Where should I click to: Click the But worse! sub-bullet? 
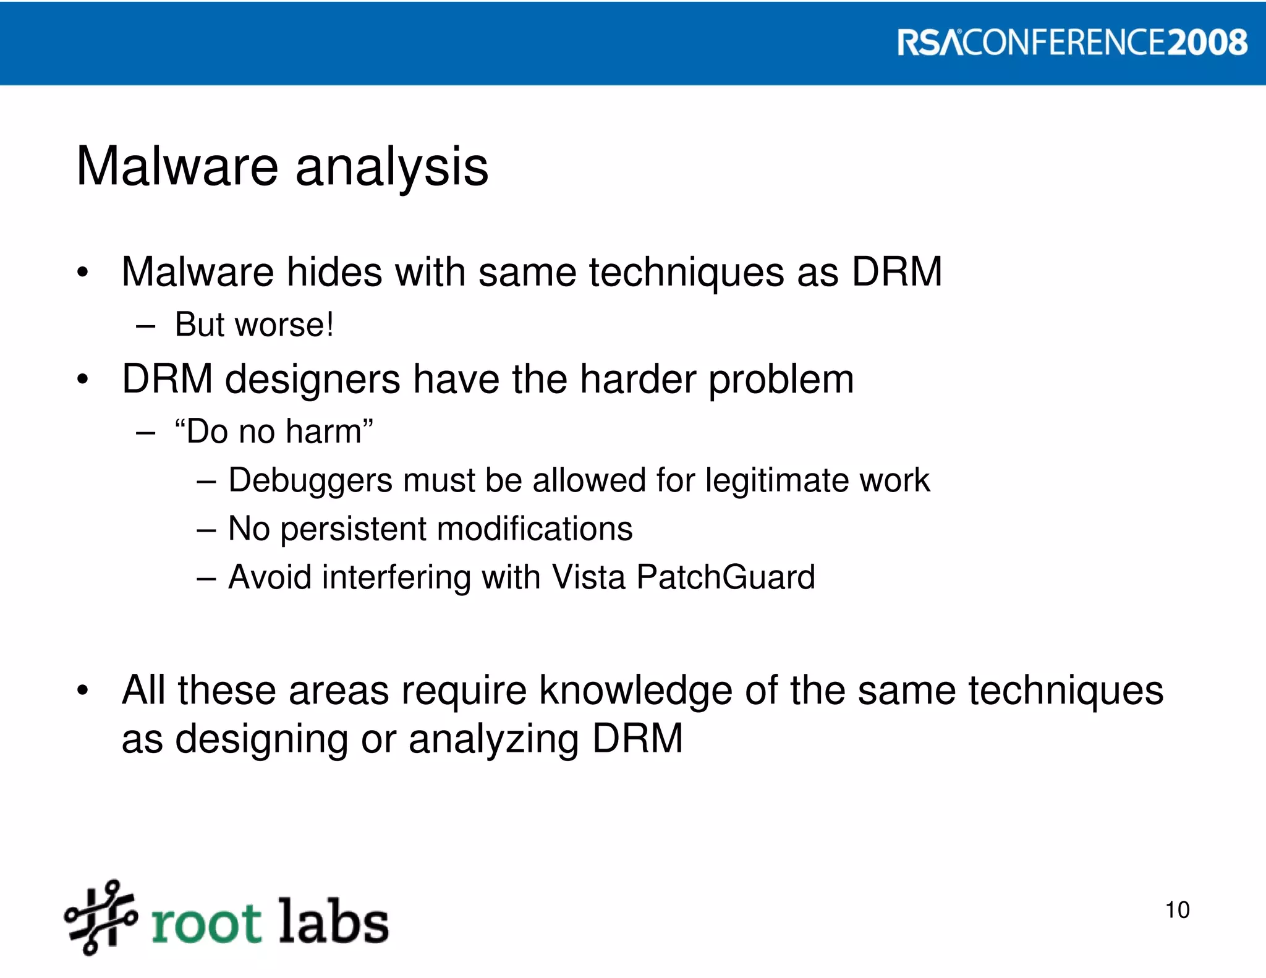click(254, 325)
